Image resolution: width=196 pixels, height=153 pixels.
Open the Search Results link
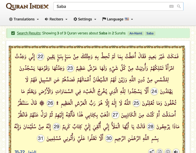click(29, 33)
